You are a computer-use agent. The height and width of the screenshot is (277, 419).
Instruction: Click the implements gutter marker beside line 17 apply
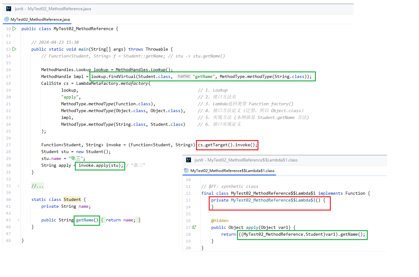[194, 227]
